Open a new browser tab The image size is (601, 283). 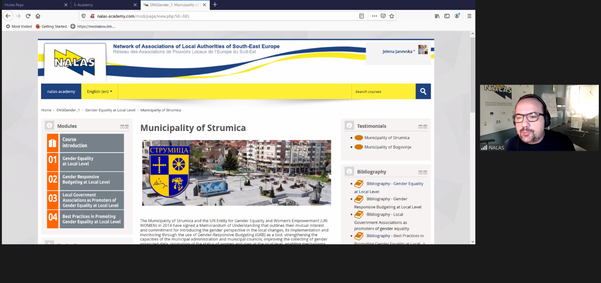click(x=215, y=5)
